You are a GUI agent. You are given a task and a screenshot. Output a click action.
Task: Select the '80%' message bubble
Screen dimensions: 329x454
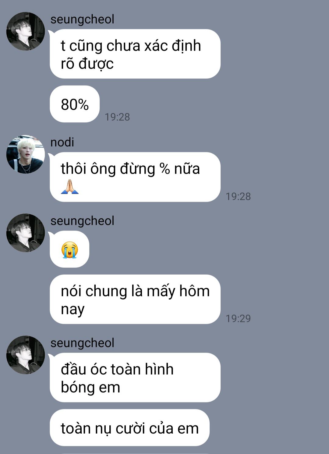point(75,104)
